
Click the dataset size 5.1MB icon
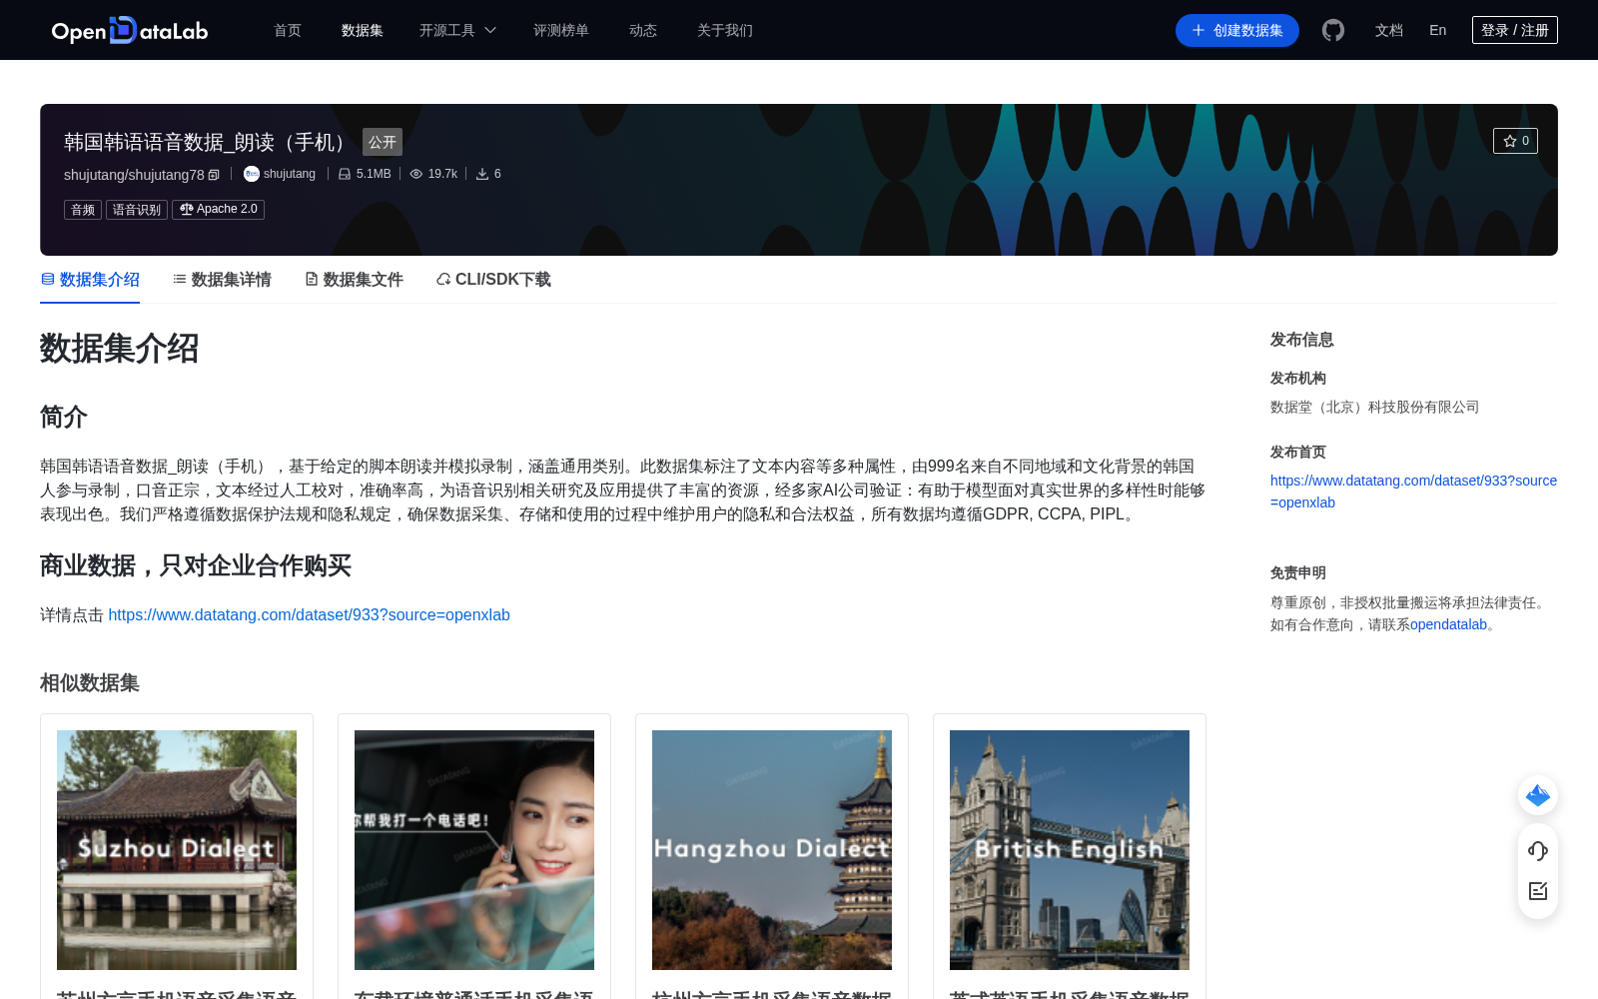(x=345, y=174)
